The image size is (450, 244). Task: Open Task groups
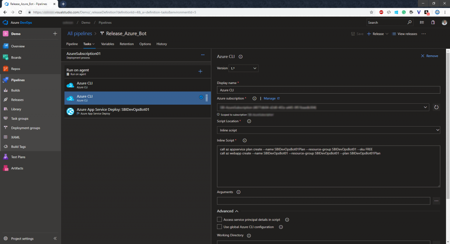19,118
